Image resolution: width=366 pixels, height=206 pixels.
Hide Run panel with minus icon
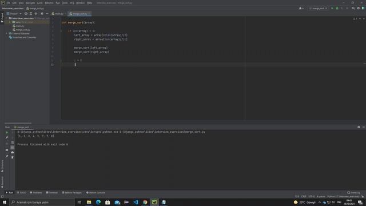(364, 127)
